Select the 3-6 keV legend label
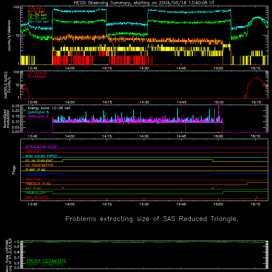This screenshot has width=272, height=272. click(35, 8)
